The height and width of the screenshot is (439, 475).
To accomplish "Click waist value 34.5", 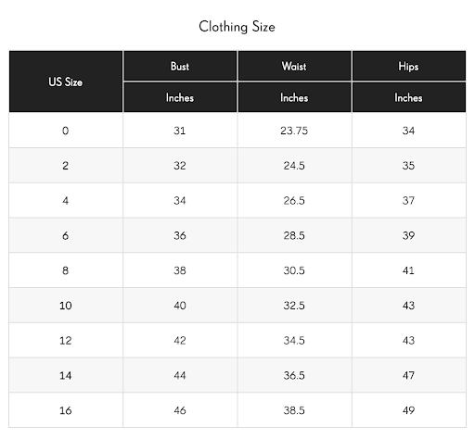I will pos(294,340).
